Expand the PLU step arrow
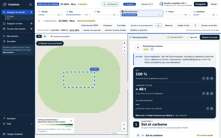Screen dimensions: 221x138 [90, 15]
